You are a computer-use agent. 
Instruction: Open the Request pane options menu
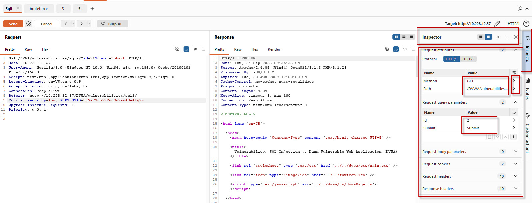[x=204, y=49]
